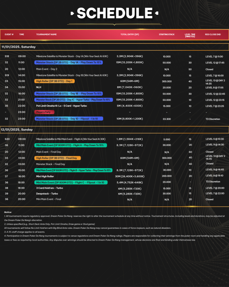
Task: Click starting stack 5.000
Action: click(167, 139)
